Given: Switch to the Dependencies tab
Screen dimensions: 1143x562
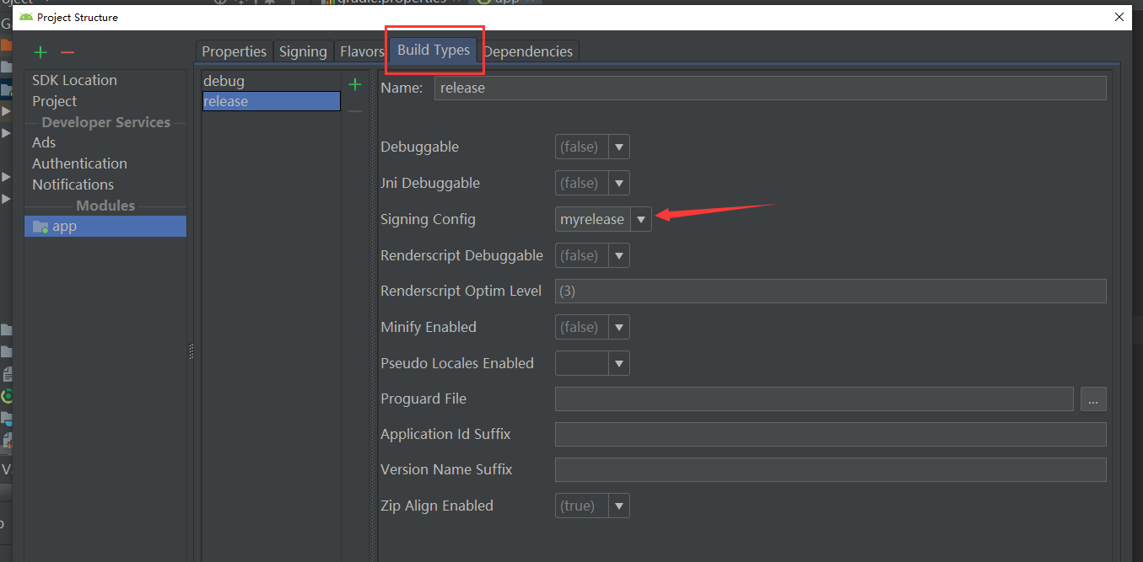Looking at the screenshot, I should tap(528, 51).
